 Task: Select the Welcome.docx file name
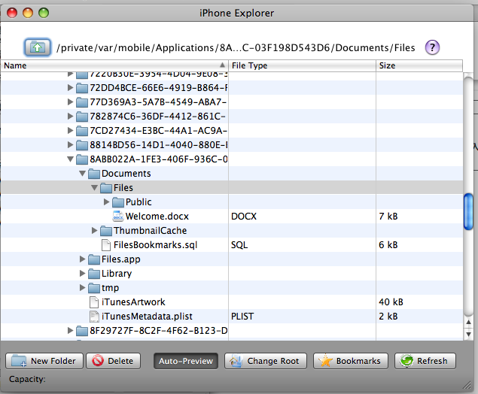click(157, 217)
